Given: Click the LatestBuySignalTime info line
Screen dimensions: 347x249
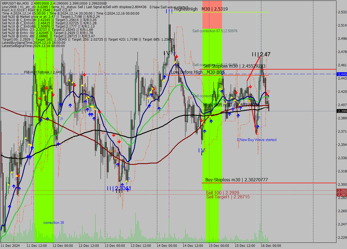Looking at the screenshot, I should click(x=33, y=43).
